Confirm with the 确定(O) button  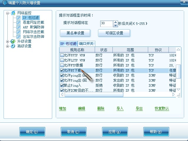click(32, 132)
